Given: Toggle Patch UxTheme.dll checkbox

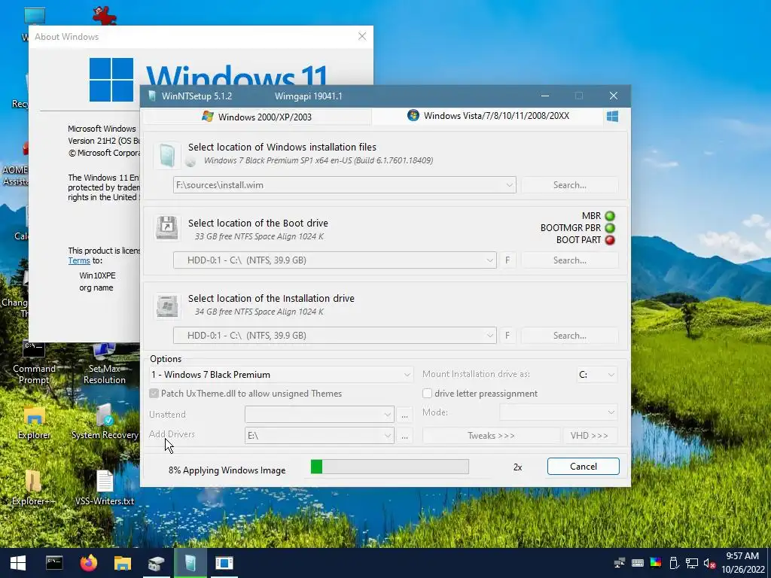Looking at the screenshot, I should point(154,393).
